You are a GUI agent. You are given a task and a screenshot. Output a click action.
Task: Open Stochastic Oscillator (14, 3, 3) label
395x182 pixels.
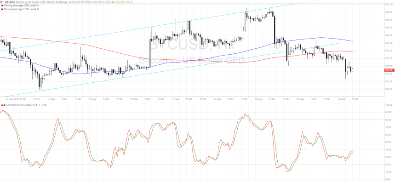[x=26, y=105]
